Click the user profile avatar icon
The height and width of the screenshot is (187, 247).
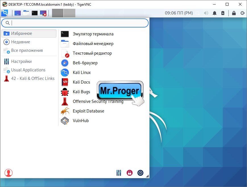[x=9, y=173]
